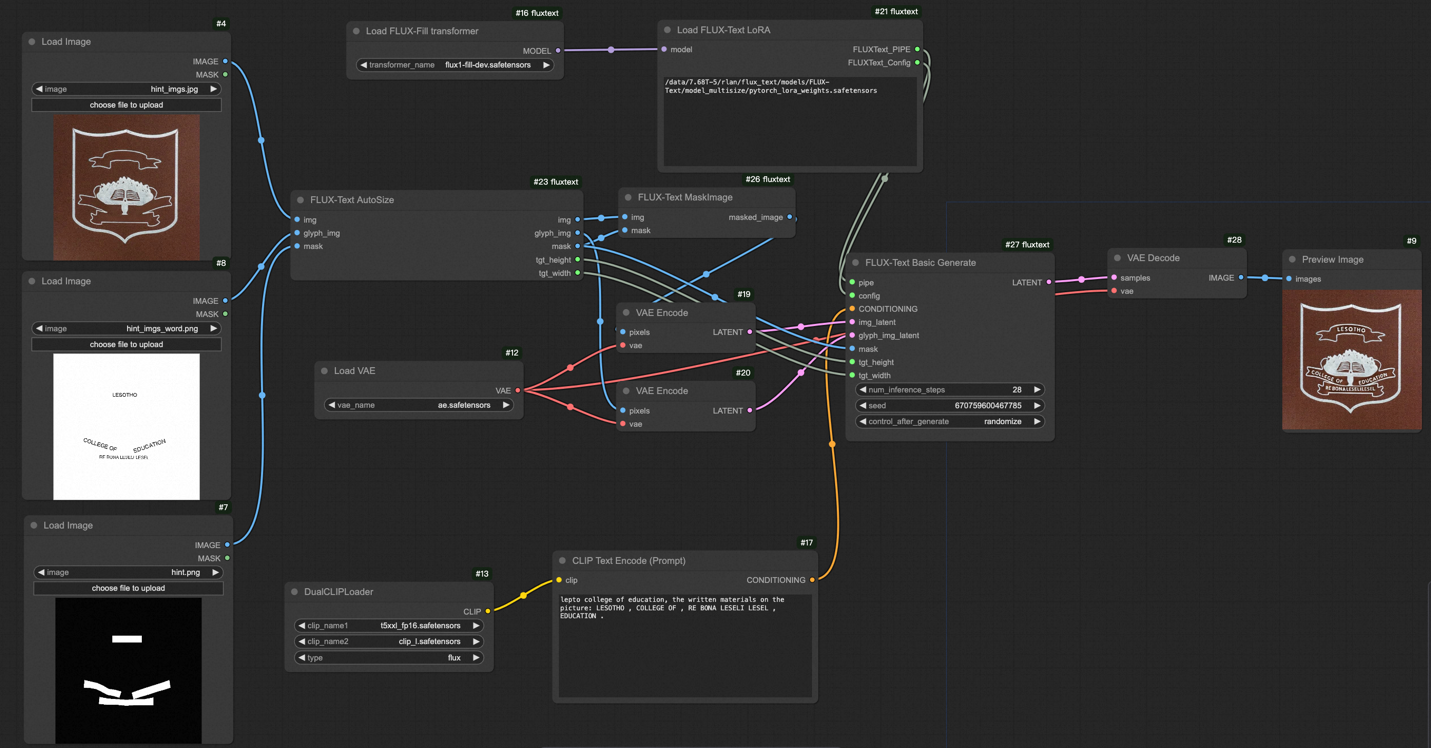The height and width of the screenshot is (748, 1431).
Task: Click the pipe input port on FLUX-Text Basic Generate
Action: [x=852, y=282]
